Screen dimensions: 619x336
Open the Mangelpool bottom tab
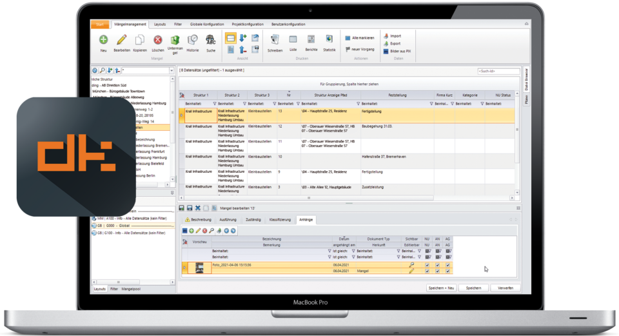click(x=131, y=290)
